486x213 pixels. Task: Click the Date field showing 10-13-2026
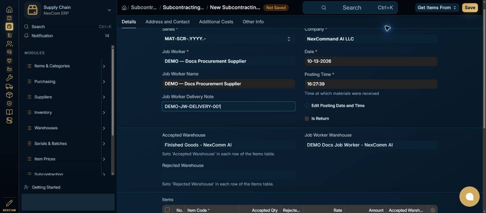tap(371, 61)
